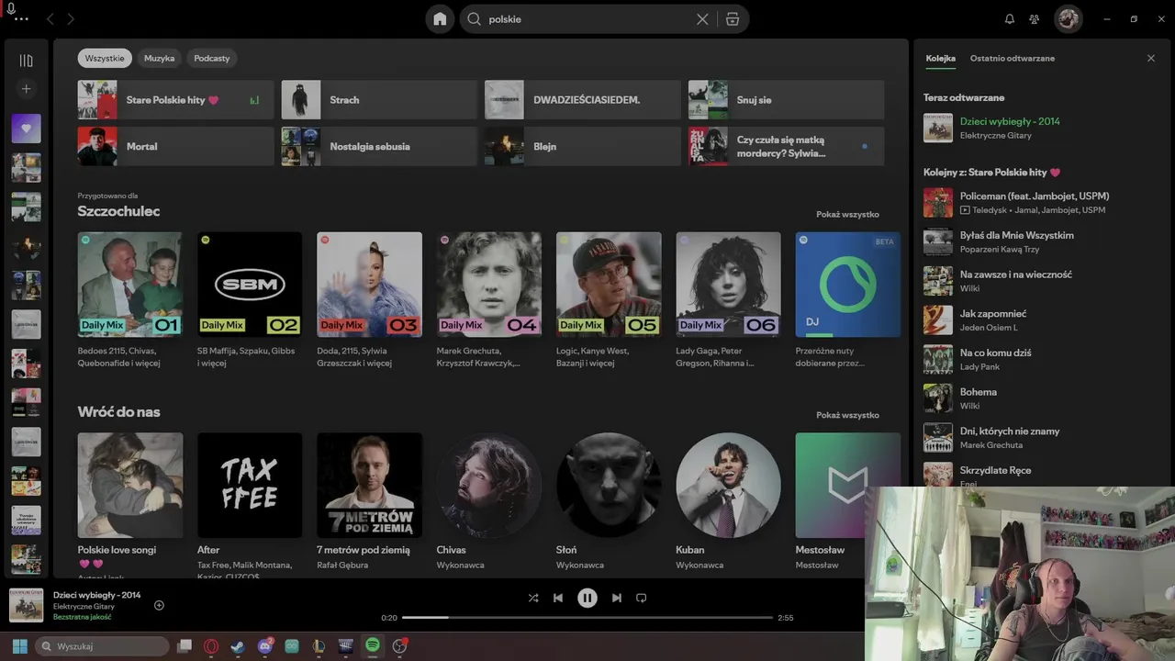Screen dimensions: 1175x661
Task: Open Daily Mix 01 cover
Action: (x=129, y=285)
